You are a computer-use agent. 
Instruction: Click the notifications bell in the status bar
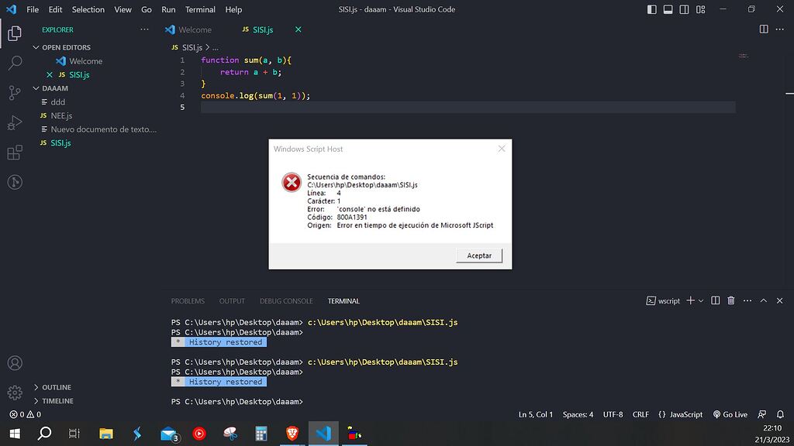pos(779,414)
